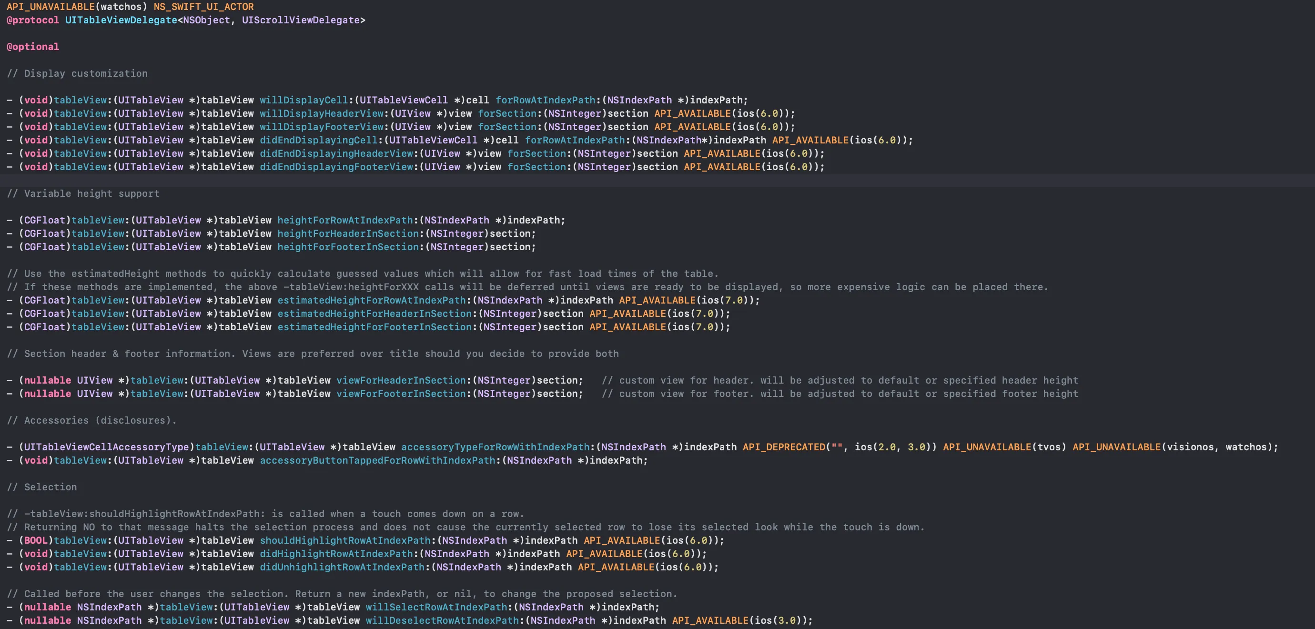The height and width of the screenshot is (629, 1315).
Task: Place cursor on heightForRowAtIndexPath
Action: pos(345,220)
